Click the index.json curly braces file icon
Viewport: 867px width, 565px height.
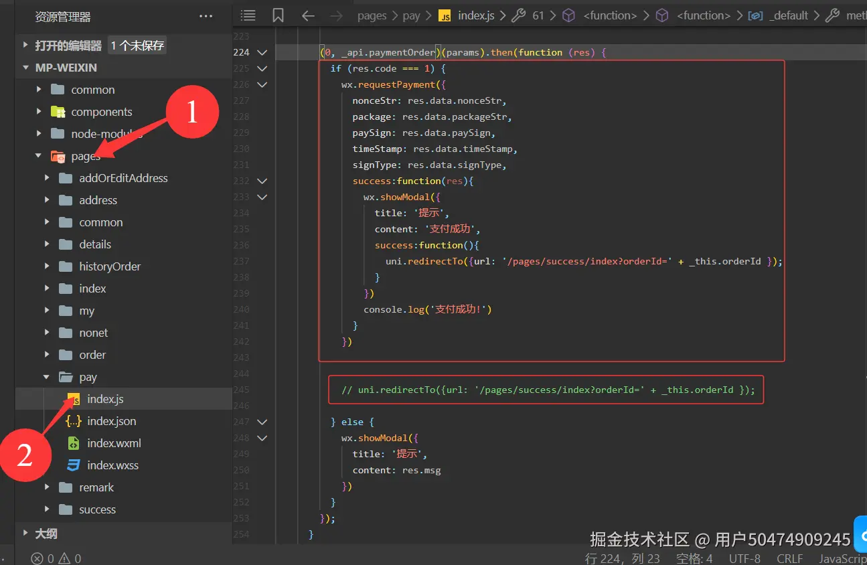tap(74, 421)
